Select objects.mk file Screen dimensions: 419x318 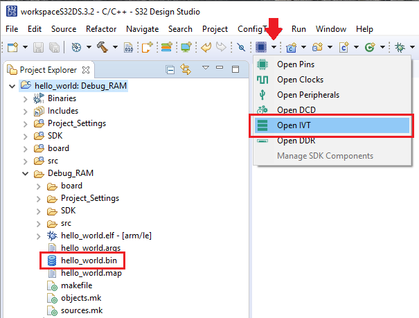click(x=74, y=298)
